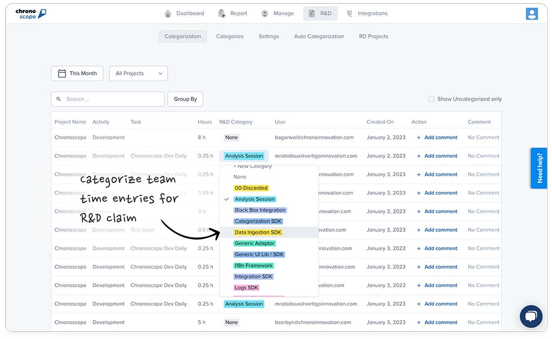This screenshot has width=552, height=339.
Task: Switch to the Categories tab
Action: tap(230, 36)
